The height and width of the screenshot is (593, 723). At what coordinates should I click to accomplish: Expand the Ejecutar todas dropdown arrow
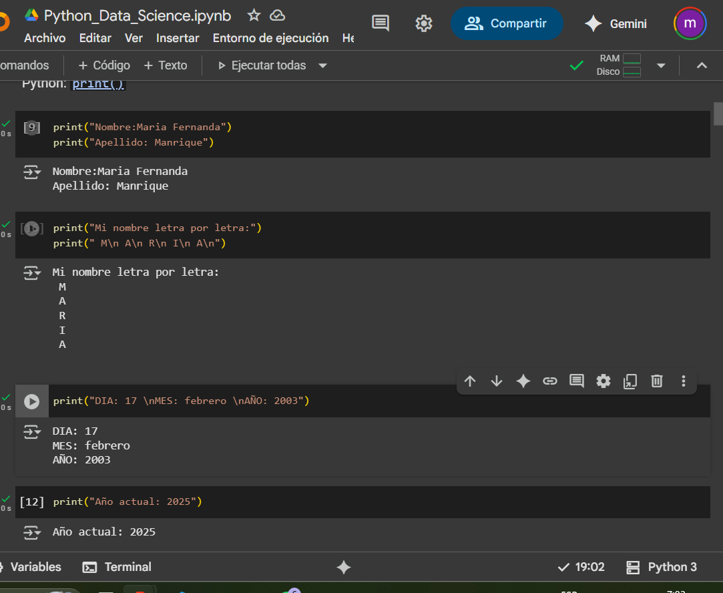point(322,65)
